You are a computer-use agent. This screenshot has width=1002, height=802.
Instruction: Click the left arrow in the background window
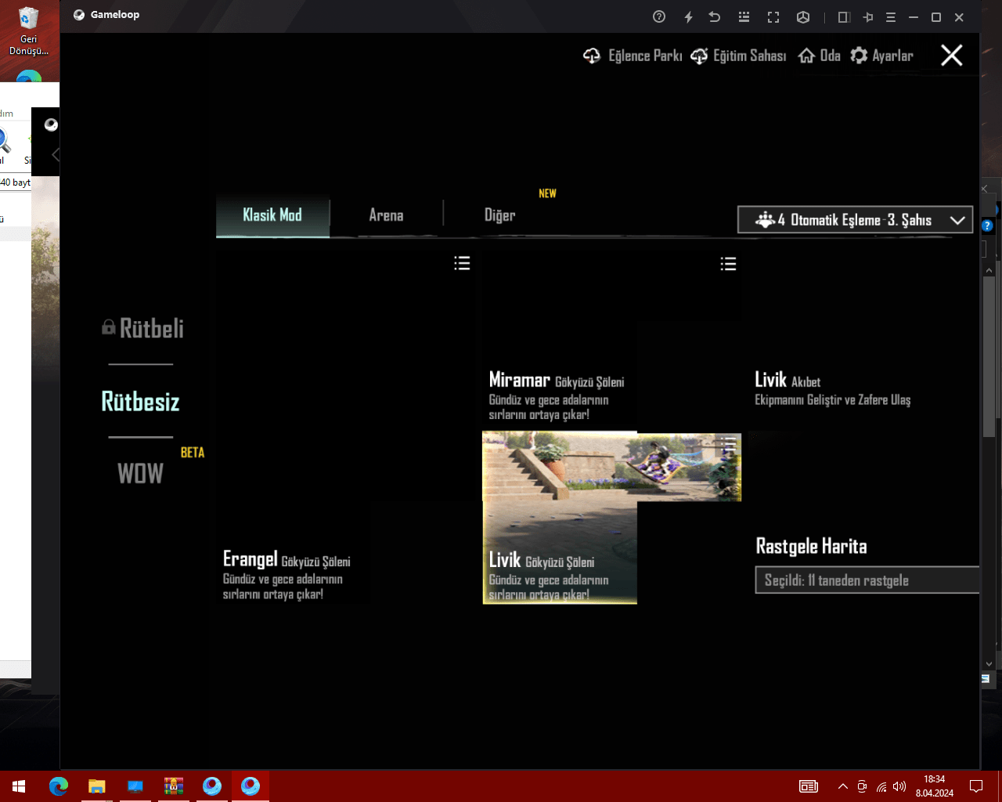55,155
